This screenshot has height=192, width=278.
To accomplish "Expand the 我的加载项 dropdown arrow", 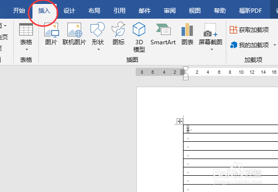I will pyautogui.click(x=275, y=45).
